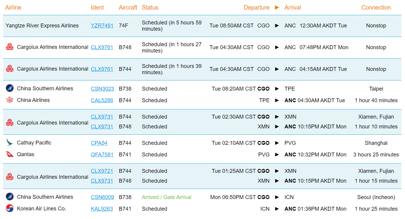Open CLX9761 link for the B748 aircraft
The width and height of the screenshot is (405, 219).
(102, 47)
